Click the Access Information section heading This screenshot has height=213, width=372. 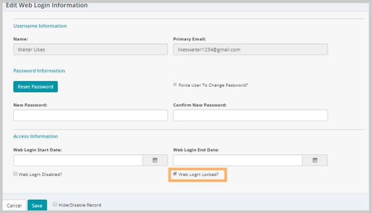pos(36,136)
